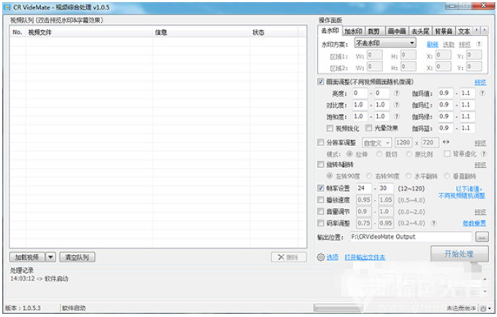Click the 加载视频 button
The width and height of the screenshot is (497, 317).
point(27,257)
